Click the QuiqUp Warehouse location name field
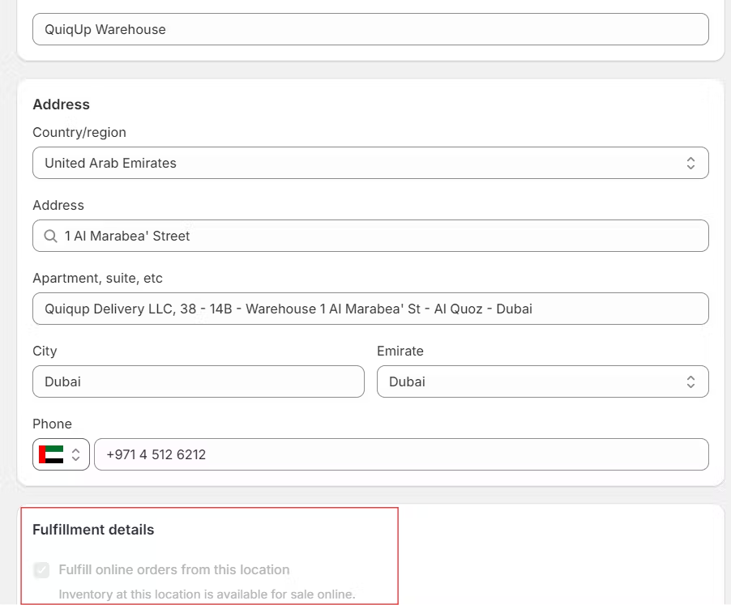Viewport: 731px width, 605px height. coord(370,29)
